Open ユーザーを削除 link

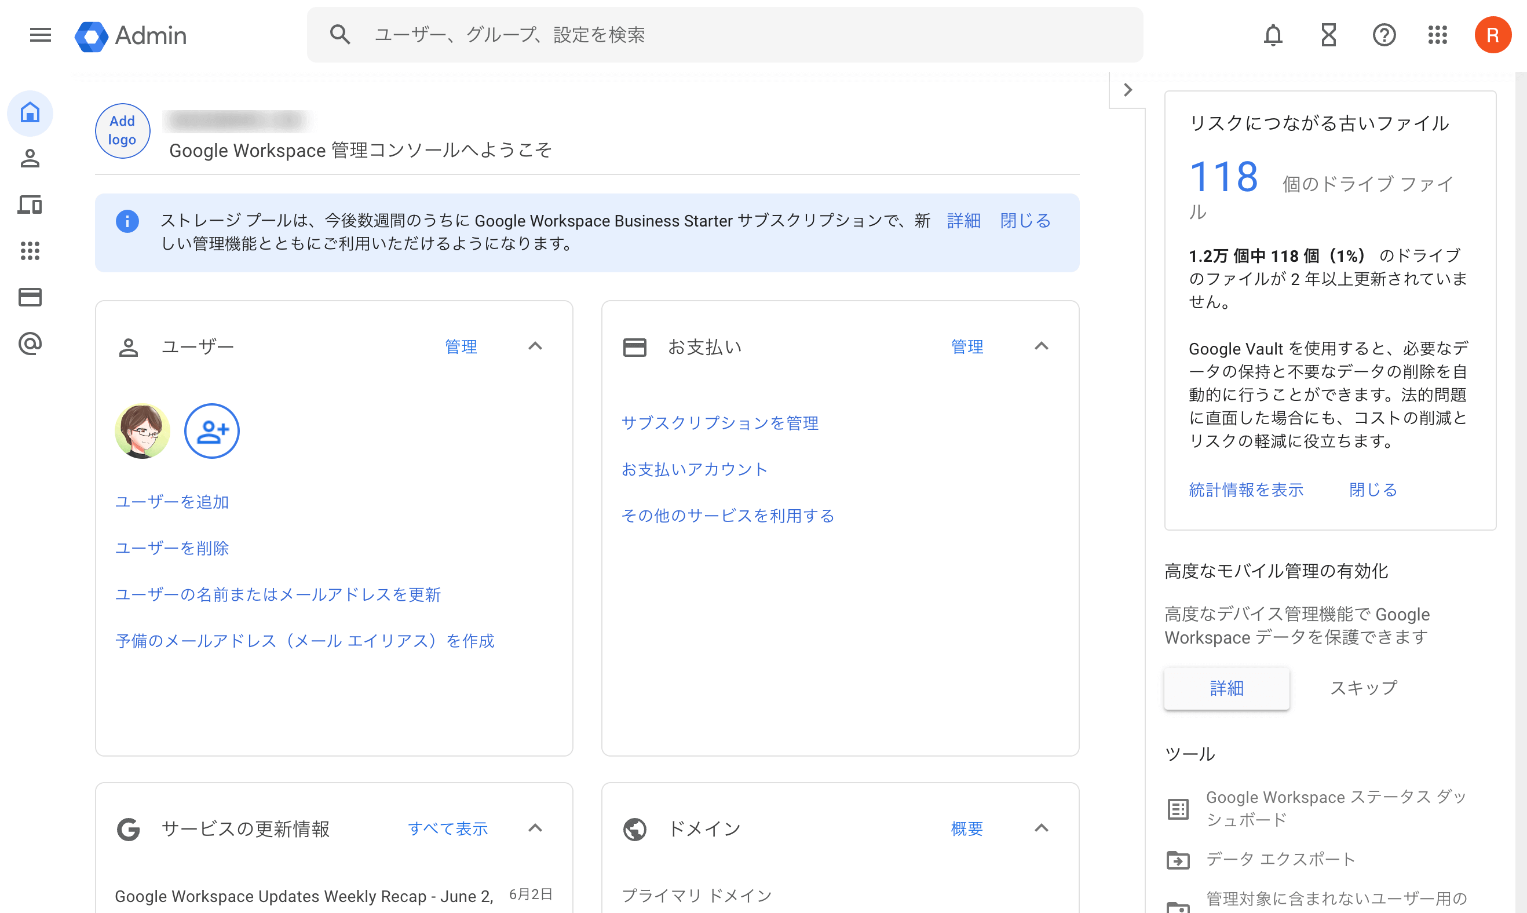171,548
